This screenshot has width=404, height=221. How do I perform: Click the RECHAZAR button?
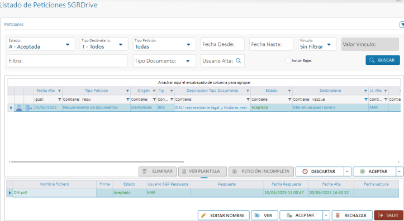pyautogui.click(x=352, y=215)
